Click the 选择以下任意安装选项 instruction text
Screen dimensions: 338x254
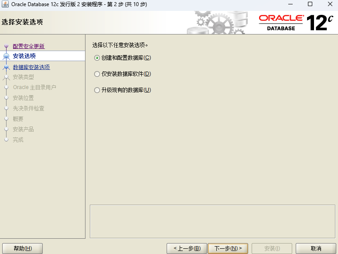(x=120, y=45)
